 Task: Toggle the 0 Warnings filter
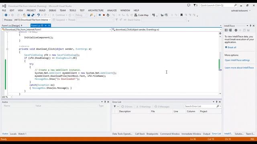coord(143,107)
